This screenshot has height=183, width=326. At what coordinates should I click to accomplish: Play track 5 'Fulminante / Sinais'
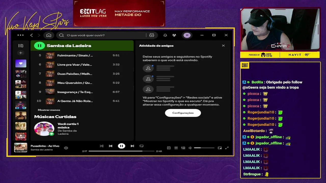82,55
